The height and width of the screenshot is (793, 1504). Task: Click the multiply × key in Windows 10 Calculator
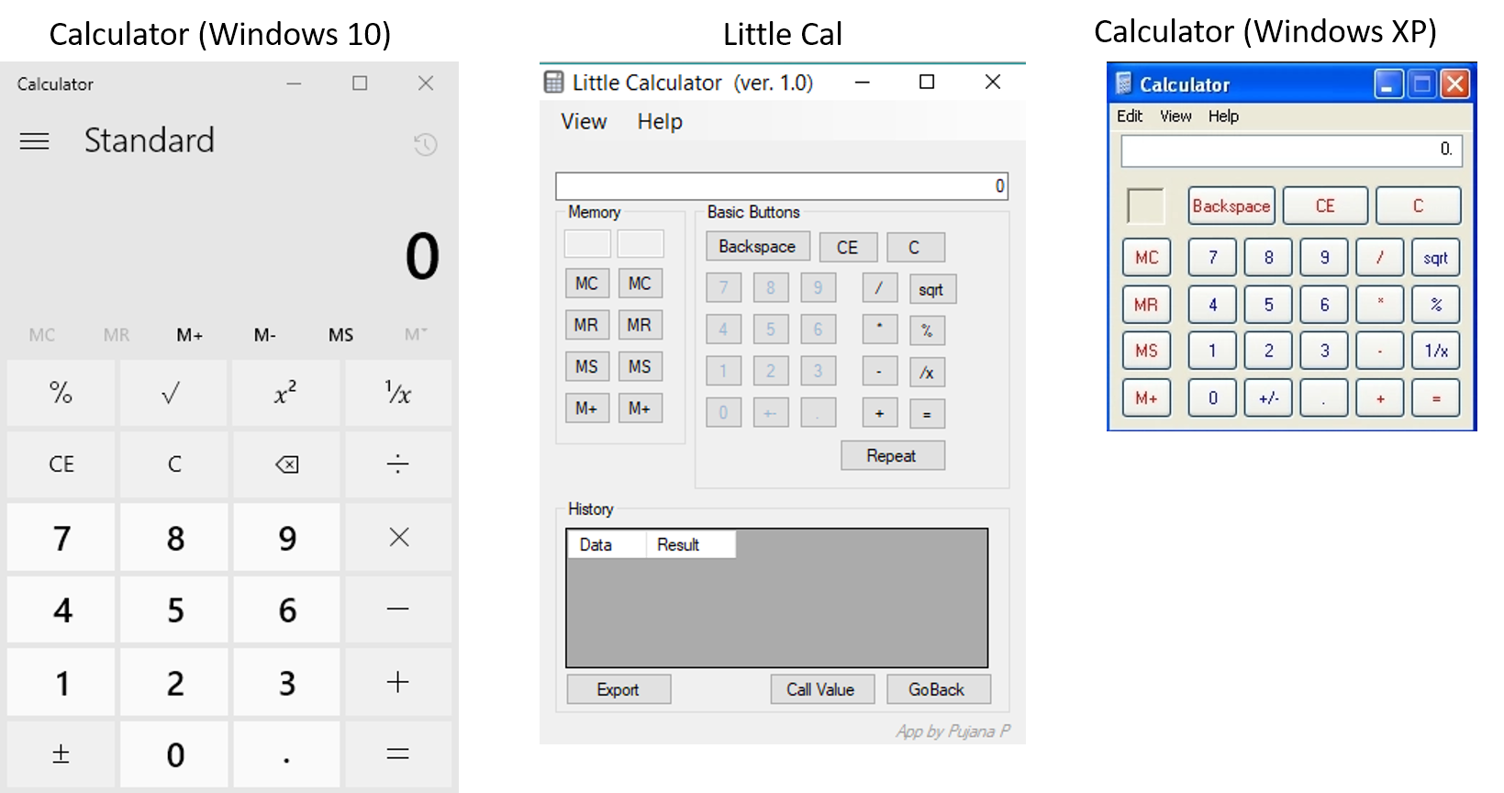click(398, 537)
